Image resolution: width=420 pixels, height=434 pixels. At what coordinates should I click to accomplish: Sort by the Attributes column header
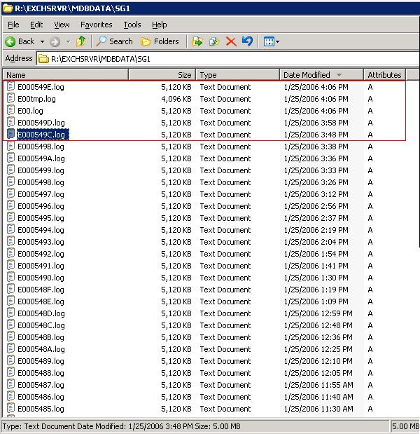pyautogui.click(x=384, y=75)
